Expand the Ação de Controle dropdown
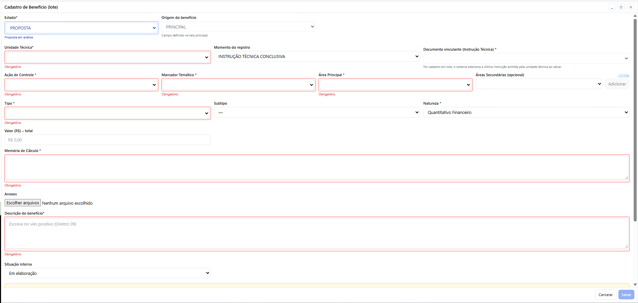This screenshot has width=638, height=303. pyautogui.click(x=81, y=85)
